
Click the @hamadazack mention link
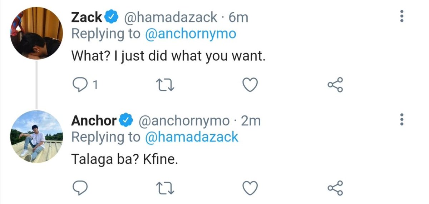[x=192, y=137]
